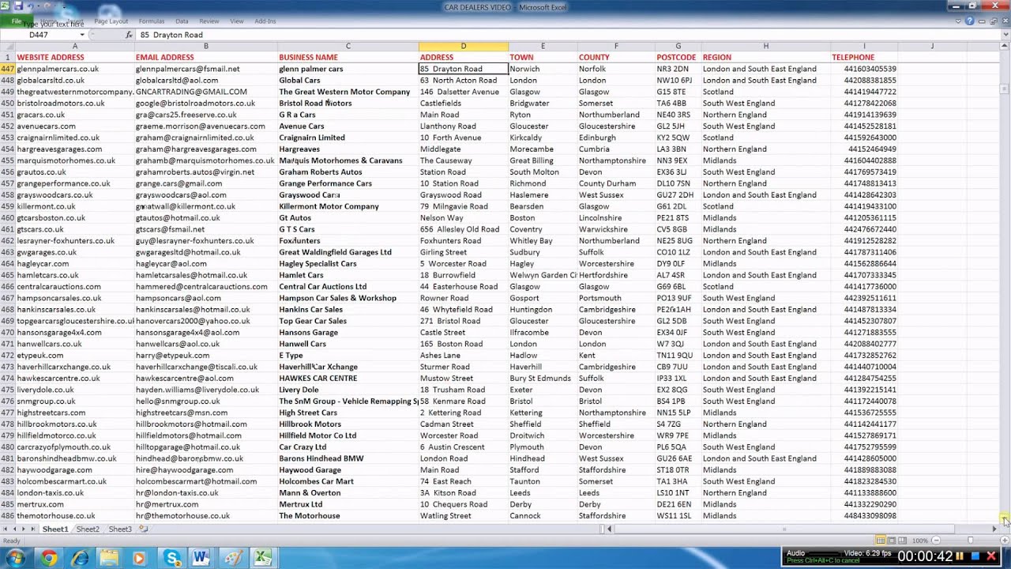Expand the formula bar

(1005, 35)
